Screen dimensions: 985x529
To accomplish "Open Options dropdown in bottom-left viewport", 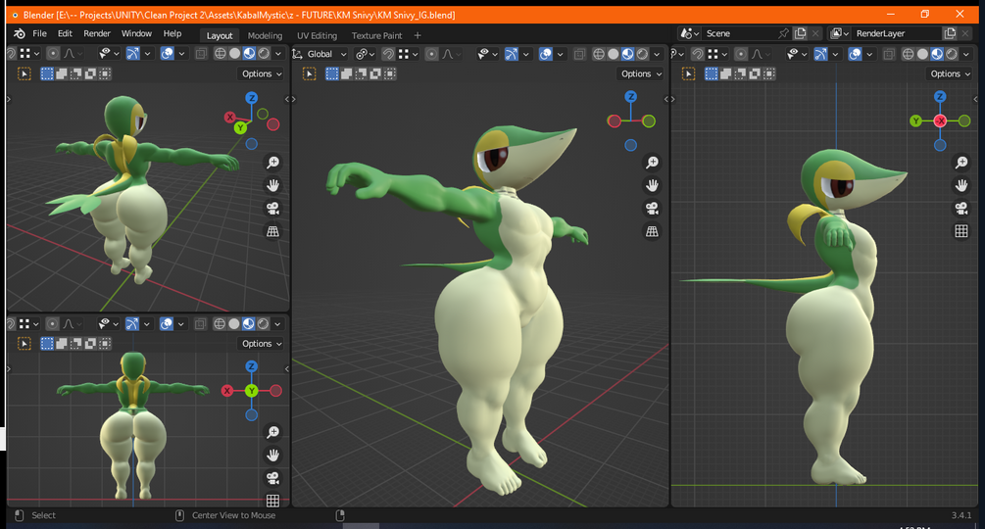I will [262, 344].
